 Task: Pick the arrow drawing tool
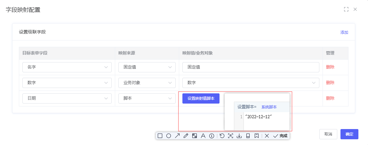point(177,136)
